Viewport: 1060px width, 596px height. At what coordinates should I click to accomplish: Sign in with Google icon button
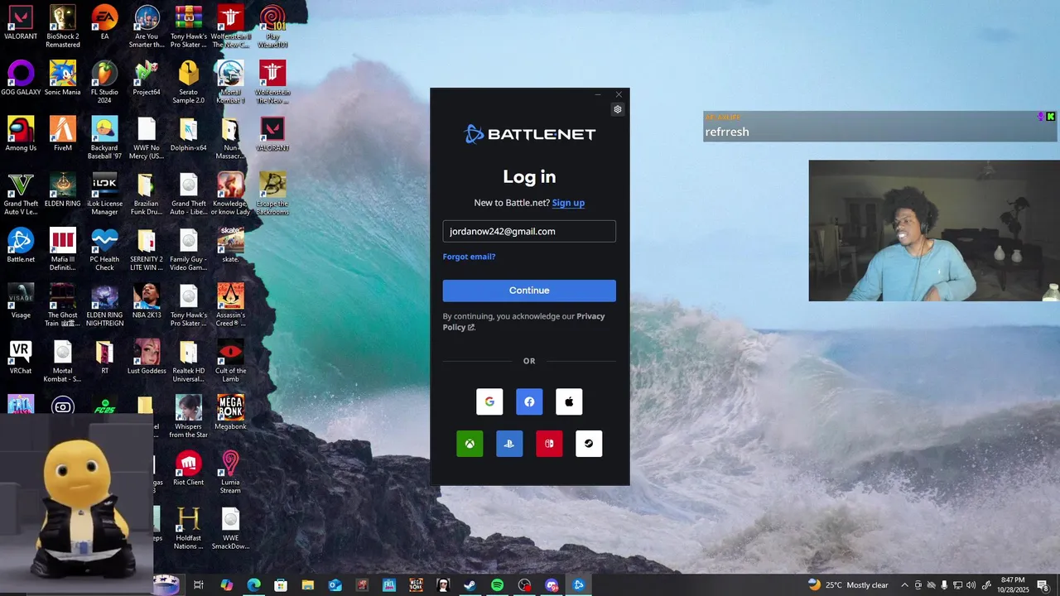tap(489, 401)
